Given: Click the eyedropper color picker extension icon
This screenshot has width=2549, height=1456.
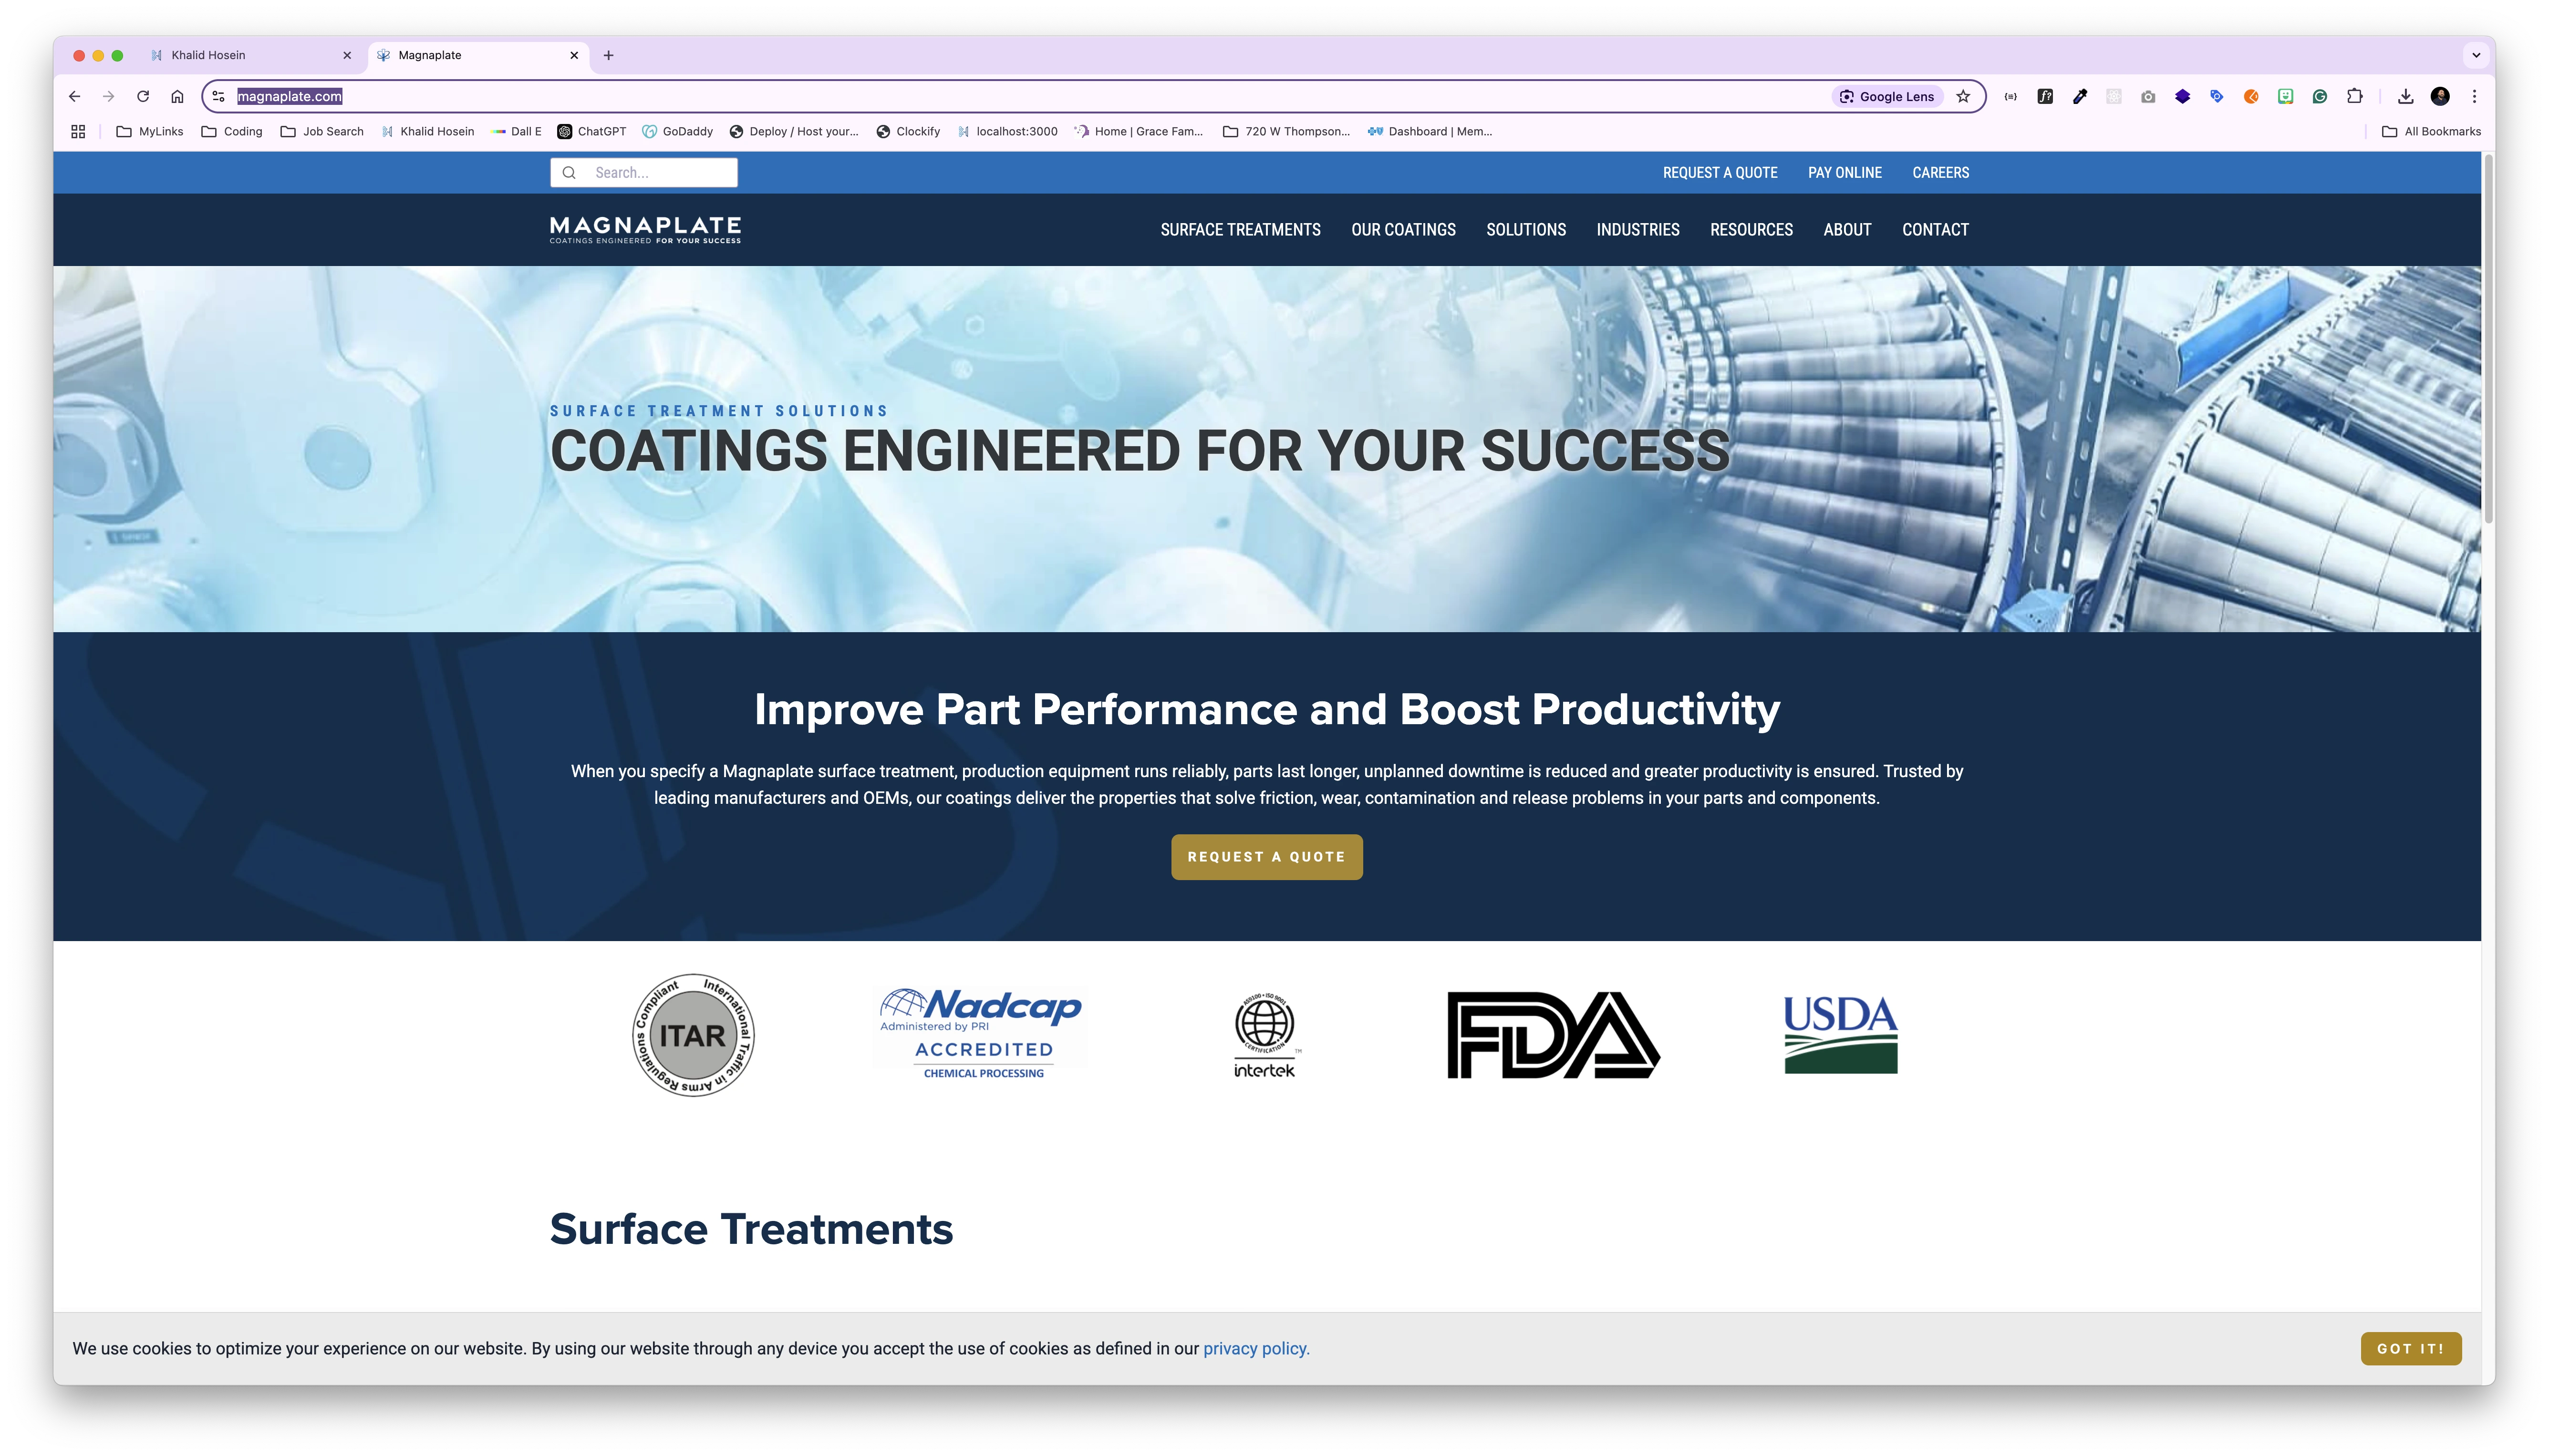Looking at the screenshot, I should (x=2080, y=96).
